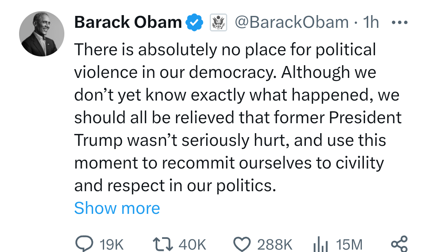429x252 pixels.
Task: Click the 288K likes count
Action: 275,244
